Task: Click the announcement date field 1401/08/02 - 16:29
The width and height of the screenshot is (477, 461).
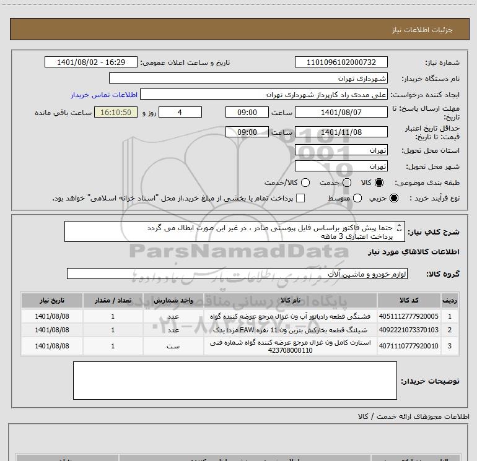Action: 91,62
